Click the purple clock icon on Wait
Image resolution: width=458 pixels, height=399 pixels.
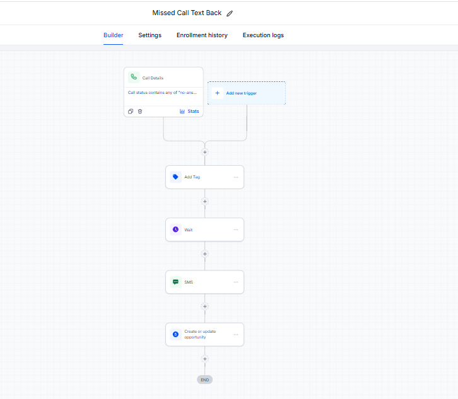(175, 229)
